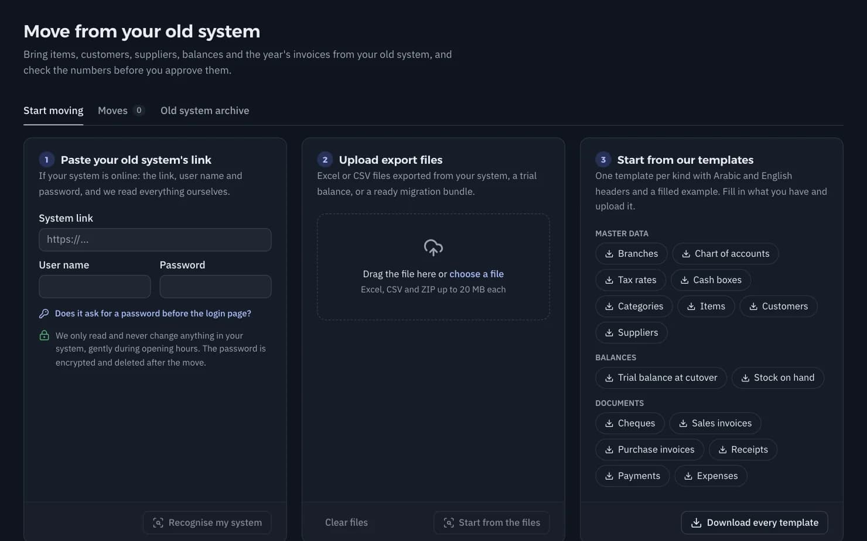This screenshot has height=541, width=867.
Task: Click the download icon on the Branches chip
Action: point(609,254)
